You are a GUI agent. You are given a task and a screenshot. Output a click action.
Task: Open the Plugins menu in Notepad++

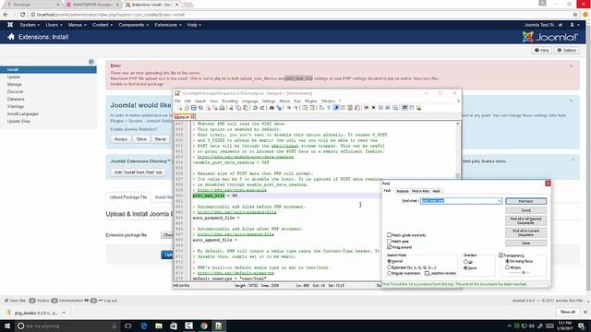coord(311,101)
